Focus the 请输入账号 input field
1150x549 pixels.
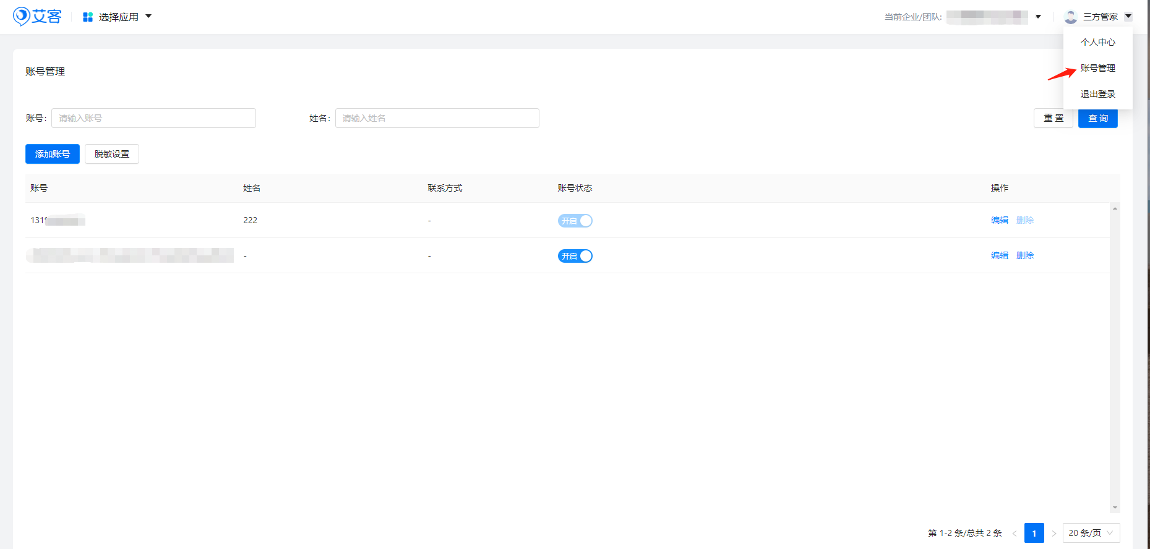click(x=153, y=118)
